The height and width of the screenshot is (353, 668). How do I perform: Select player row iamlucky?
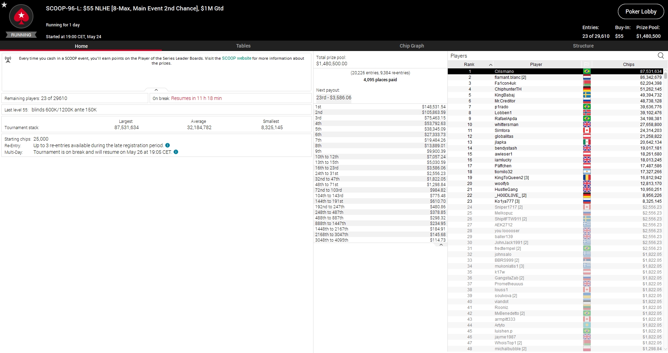click(x=556, y=160)
